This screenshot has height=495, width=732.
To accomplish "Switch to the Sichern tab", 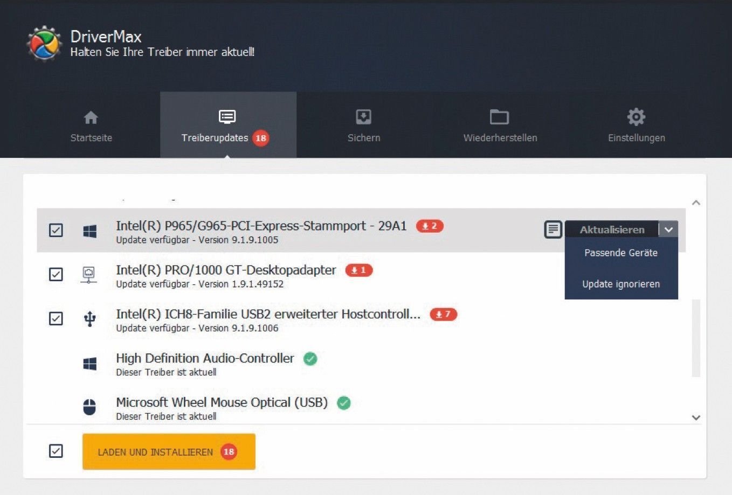I will click(x=364, y=126).
